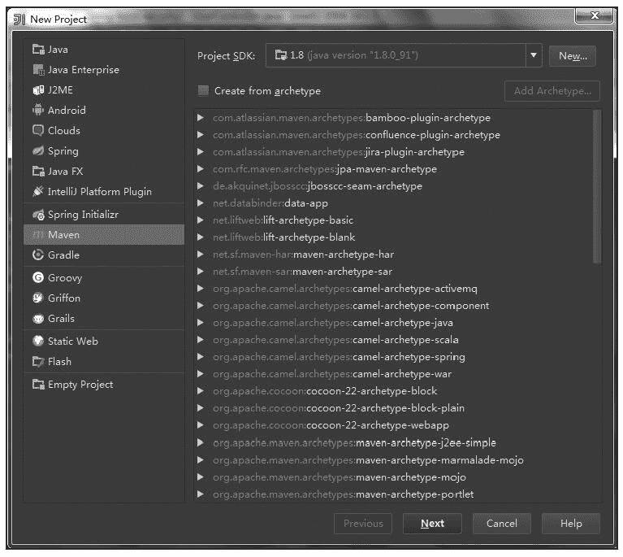Open the Project SDK dropdown
623x557 pixels.
[534, 55]
